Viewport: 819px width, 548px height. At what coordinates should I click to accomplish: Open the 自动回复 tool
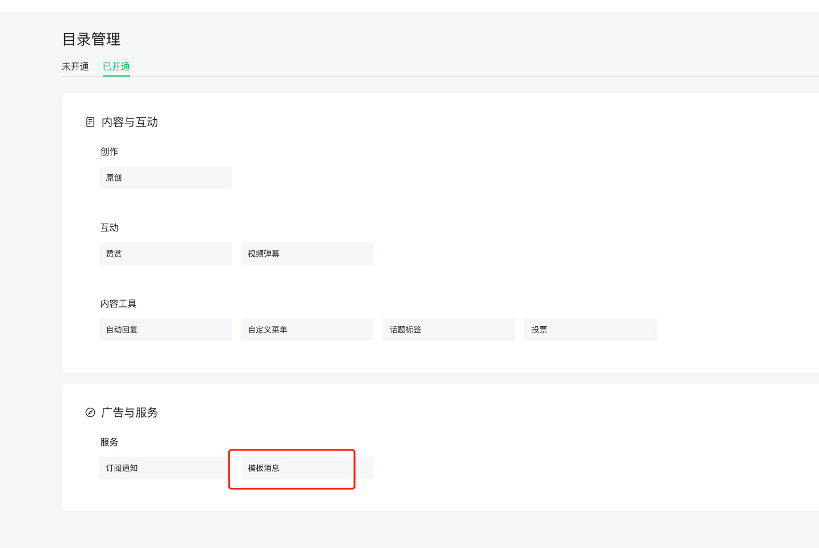165,330
